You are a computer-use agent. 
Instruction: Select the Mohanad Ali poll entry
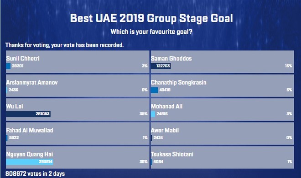(x=222, y=110)
